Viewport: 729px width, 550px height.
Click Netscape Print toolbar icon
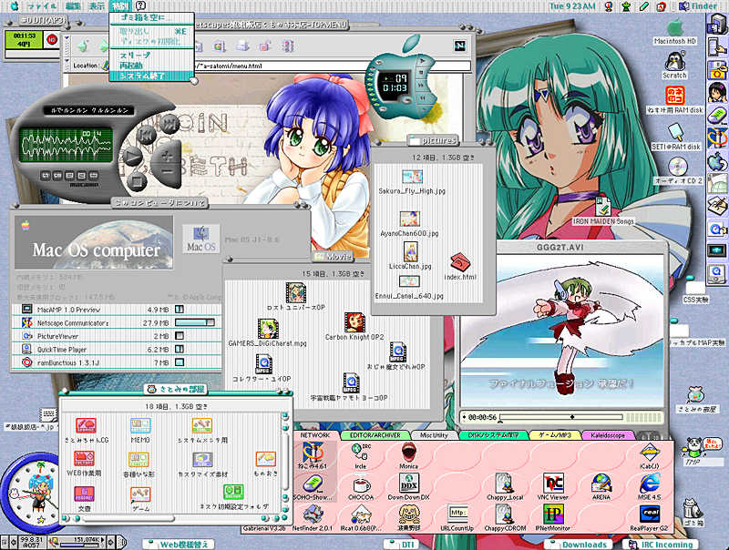[x=242, y=46]
